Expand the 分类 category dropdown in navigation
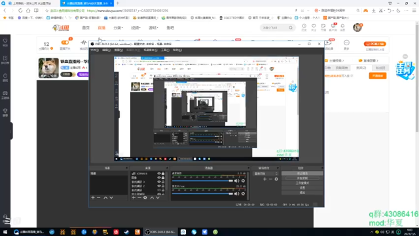 pos(118,28)
